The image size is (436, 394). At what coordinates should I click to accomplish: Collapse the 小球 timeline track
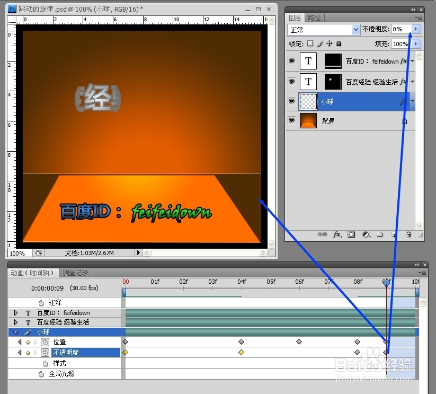click(15, 332)
